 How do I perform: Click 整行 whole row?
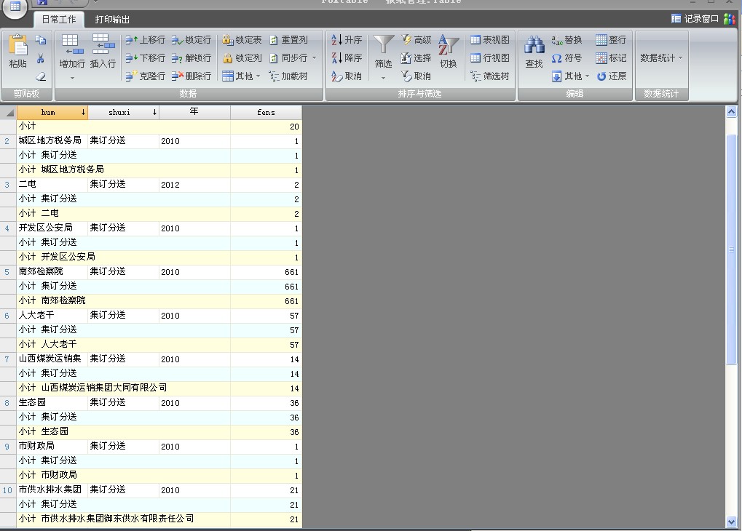(x=611, y=40)
